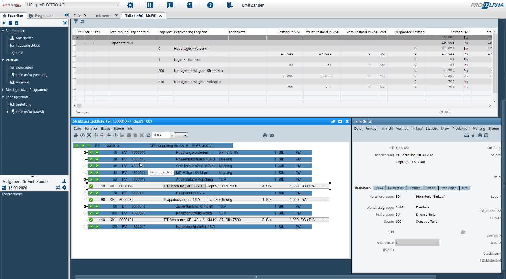506x279 pixels.
Task: Click the new document icon in Favoriten toolbar
Action: click(x=10, y=23)
